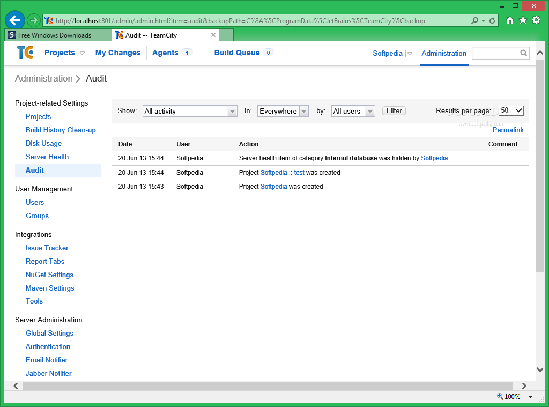Click the test link in audit row
The image size is (549, 407).
point(299,172)
